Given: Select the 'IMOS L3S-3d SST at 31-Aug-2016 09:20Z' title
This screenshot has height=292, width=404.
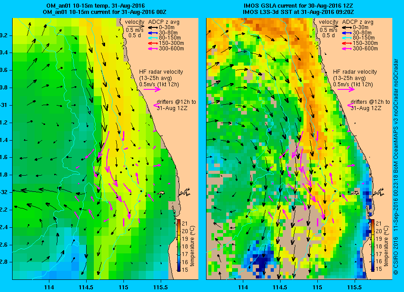Looking at the screenshot, I should [299, 12].
